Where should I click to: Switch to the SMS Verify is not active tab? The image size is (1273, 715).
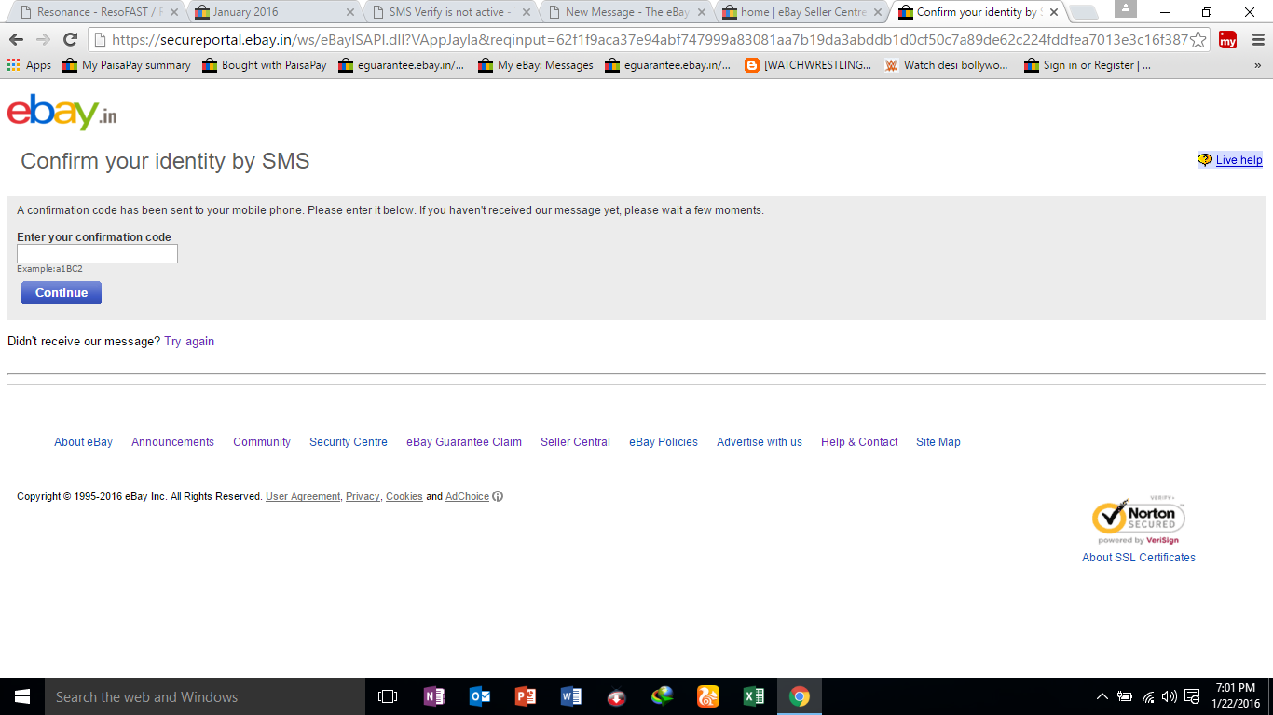tap(450, 12)
